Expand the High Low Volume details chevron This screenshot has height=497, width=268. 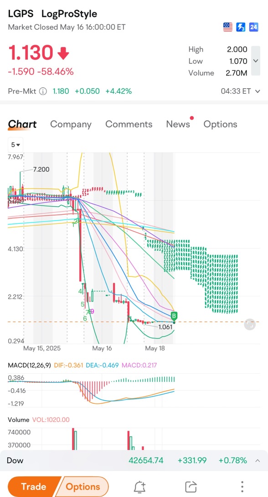click(x=256, y=61)
